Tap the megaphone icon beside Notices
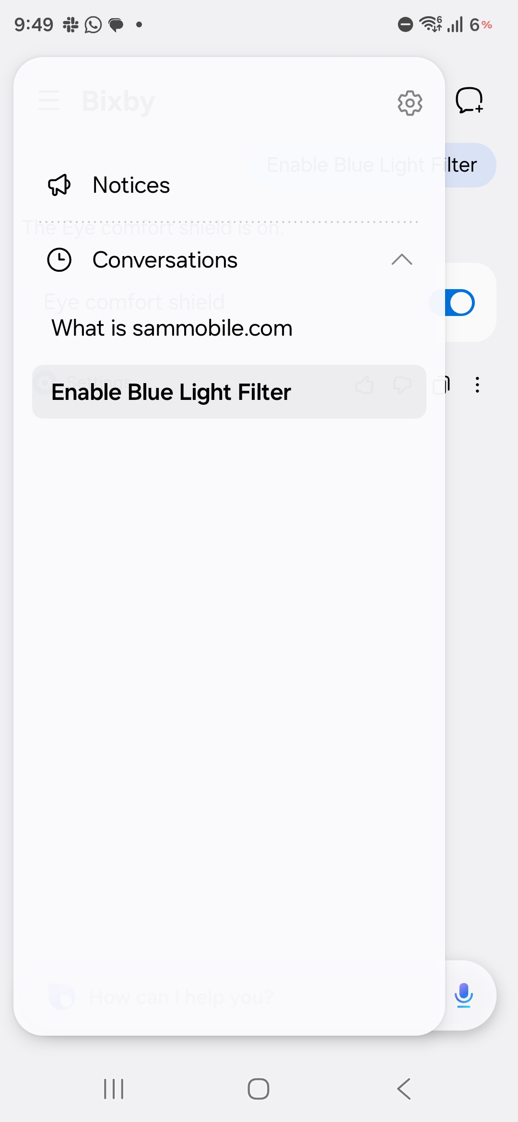Viewport: 518px width, 1122px height. point(59,185)
